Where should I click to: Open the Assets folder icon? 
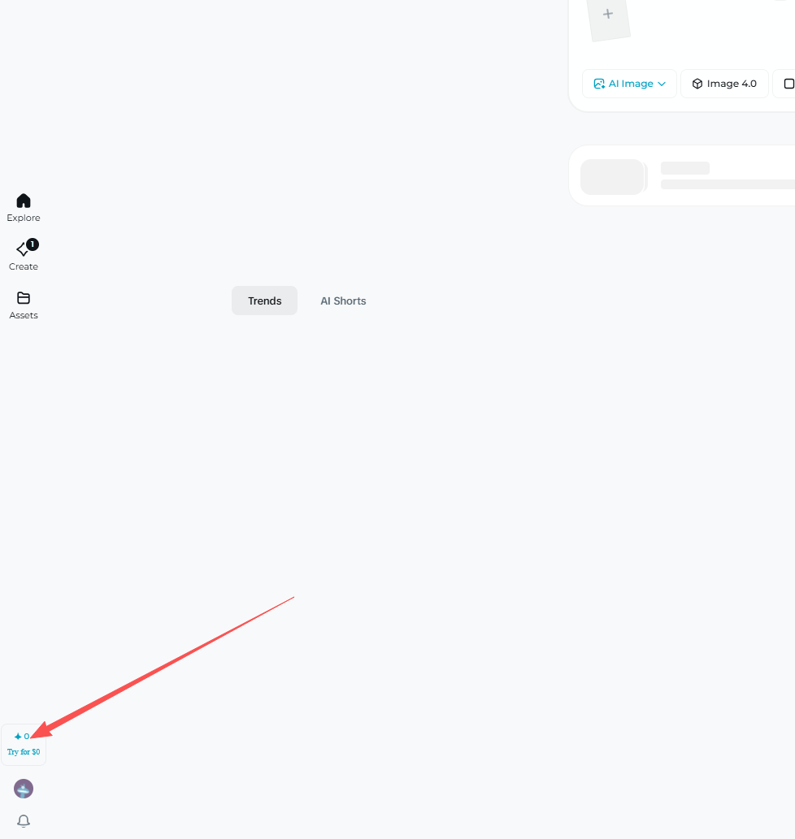point(24,298)
